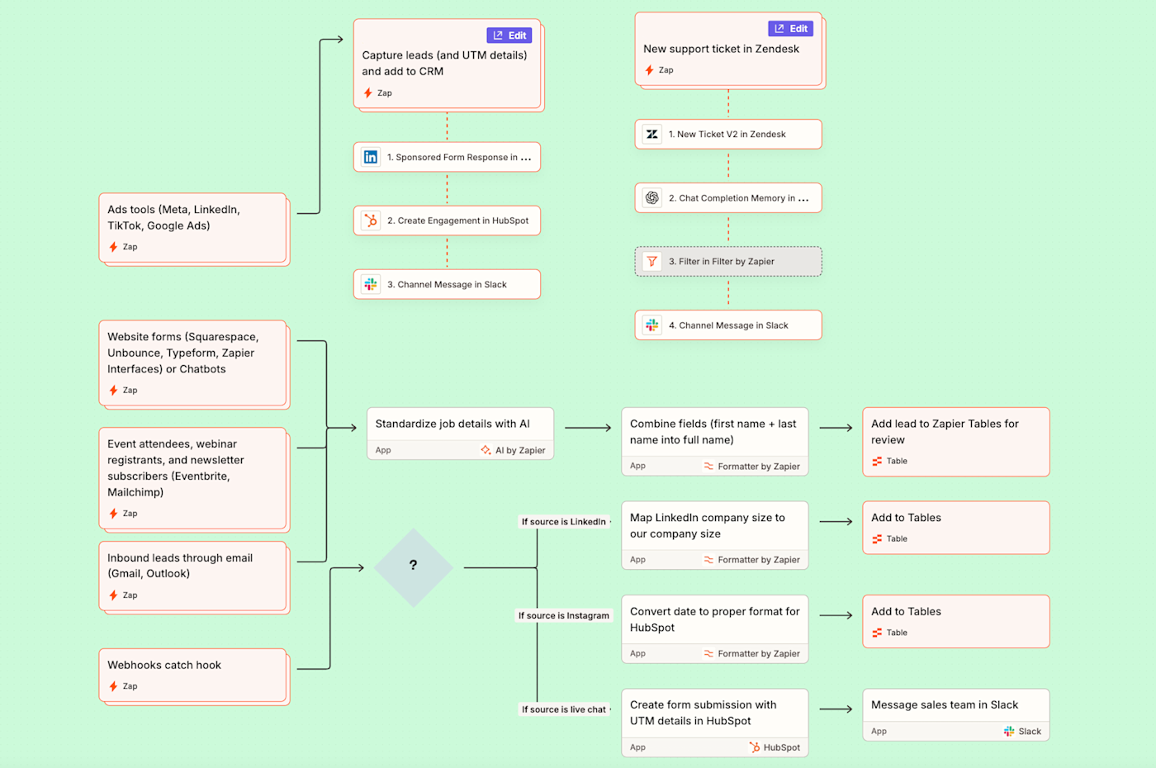Click 'Website forms' card text
This screenshot has height=768, width=1156.
point(183,353)
